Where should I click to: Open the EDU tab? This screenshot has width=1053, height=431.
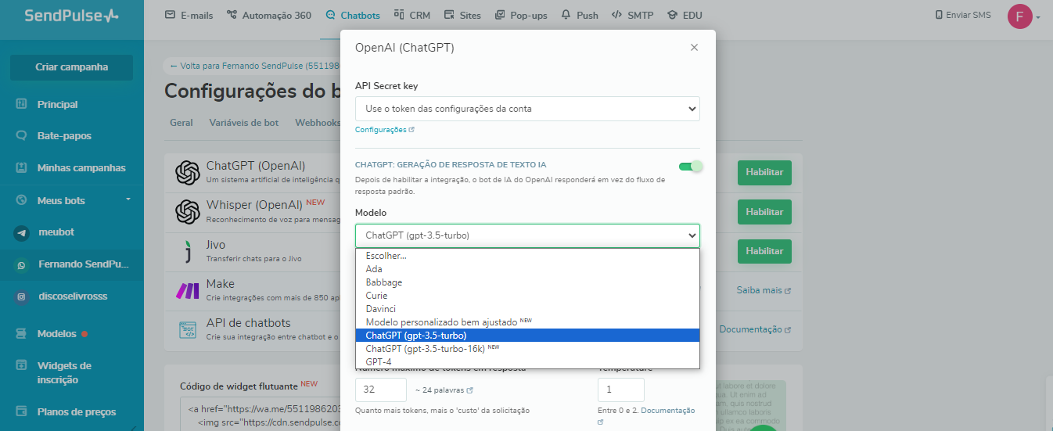click(683, 15)
